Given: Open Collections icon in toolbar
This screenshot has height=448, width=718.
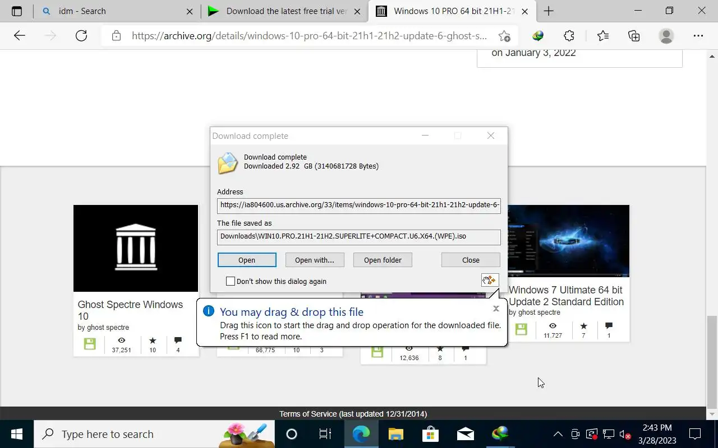Looking at the screenshot, I should click(x=634, y=36).
